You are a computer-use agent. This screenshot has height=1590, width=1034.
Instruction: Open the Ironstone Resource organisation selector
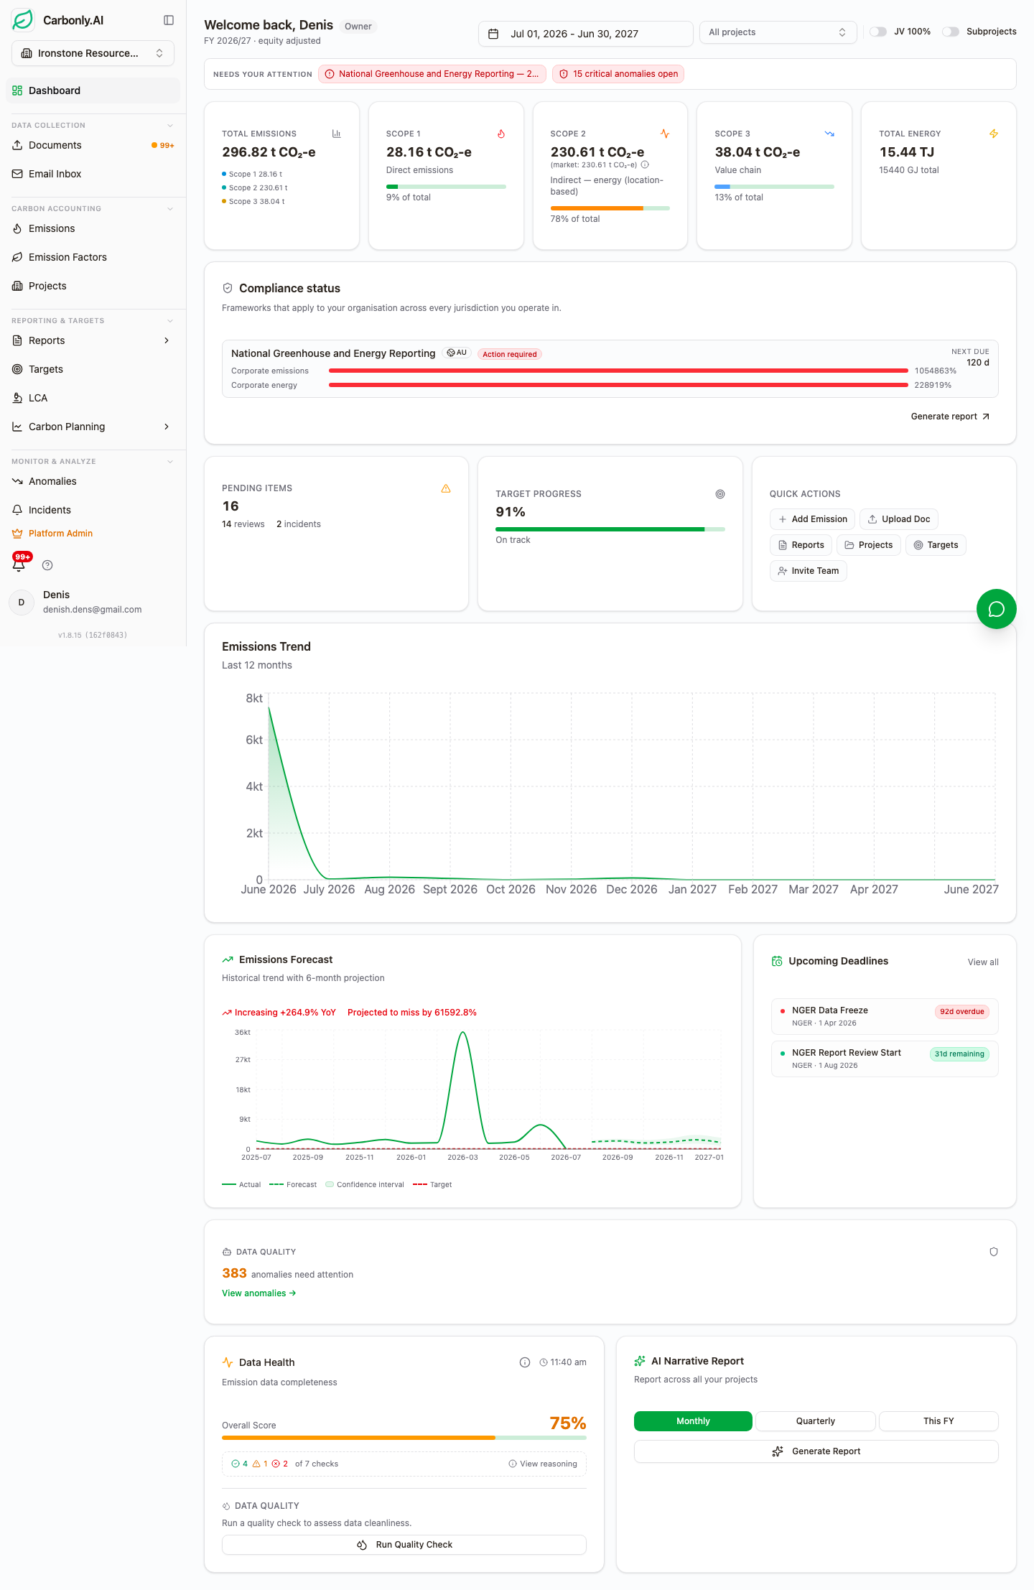(x=93, y=53)
